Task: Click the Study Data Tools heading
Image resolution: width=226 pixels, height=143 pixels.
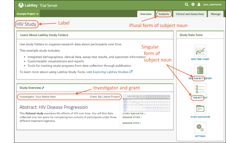Action: point(191,35)
